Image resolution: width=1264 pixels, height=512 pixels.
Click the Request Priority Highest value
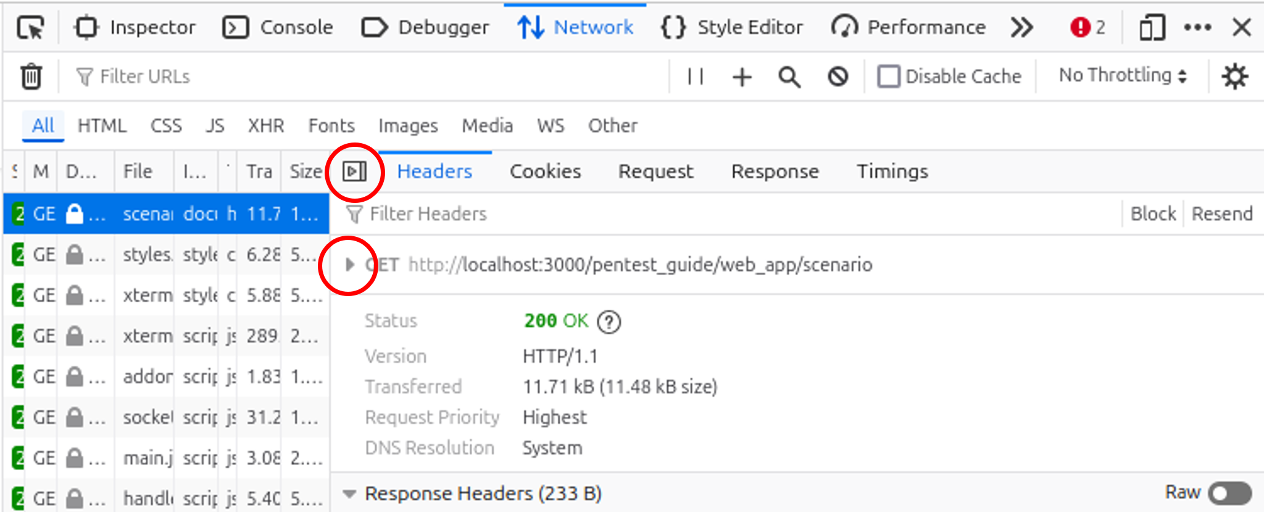coord(554,418)
